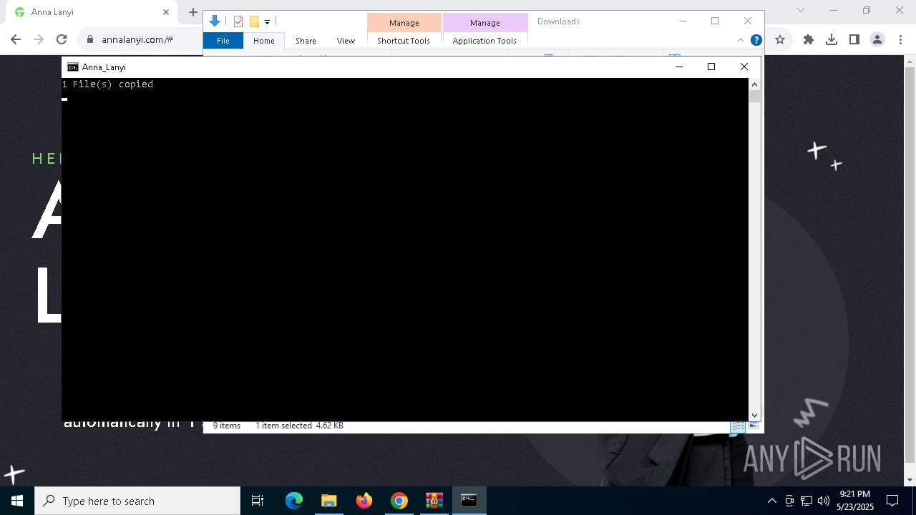This screenshot has width=916, height=515.
Task: Click the console scrollbar up arrow
Action: coord(754,84)
